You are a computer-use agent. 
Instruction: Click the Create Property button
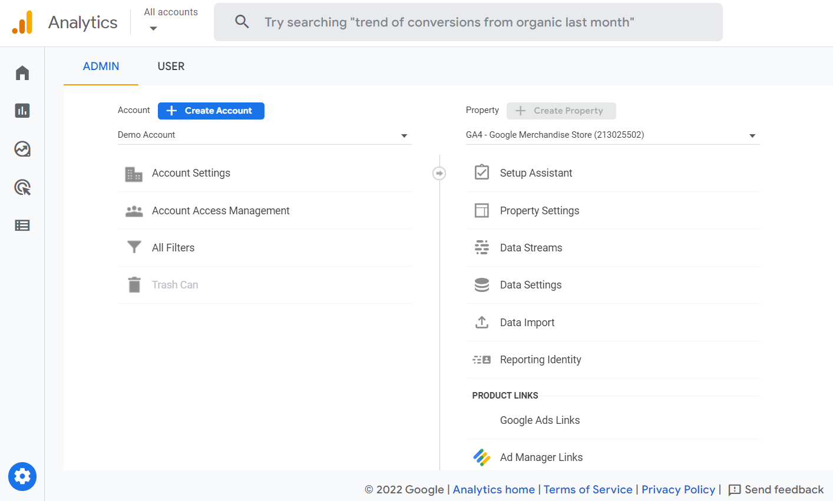[x=561, y=111]
